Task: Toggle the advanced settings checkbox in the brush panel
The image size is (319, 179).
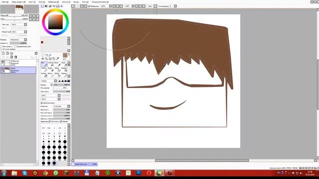Action: pyautogui.click(x=42, y=103)
